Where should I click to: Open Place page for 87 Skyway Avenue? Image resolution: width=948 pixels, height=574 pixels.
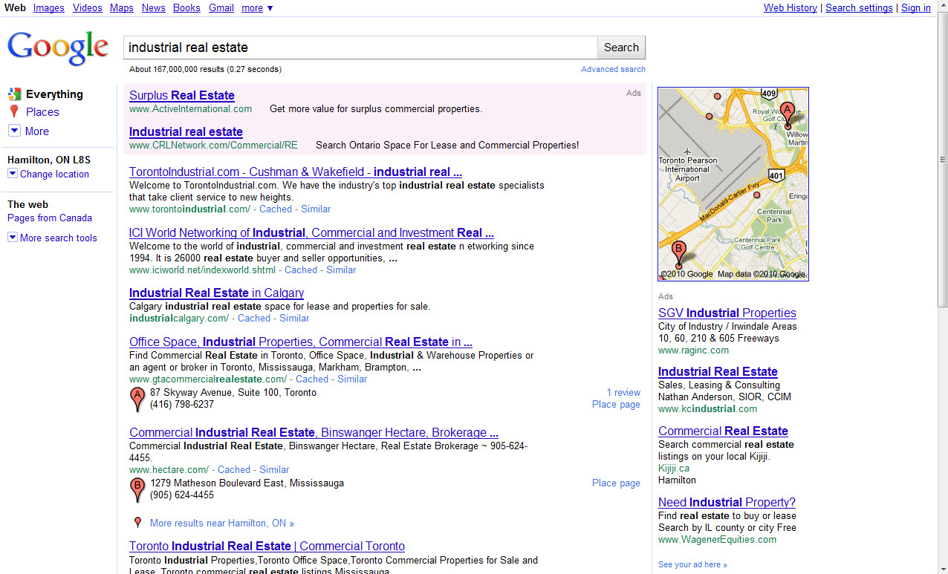(x=616, y=404)
